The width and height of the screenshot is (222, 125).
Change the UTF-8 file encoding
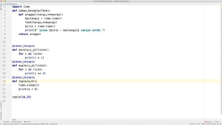pos(198,124)
